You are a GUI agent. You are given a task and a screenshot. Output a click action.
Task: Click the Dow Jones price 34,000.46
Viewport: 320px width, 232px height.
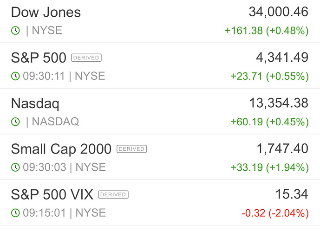(278, 12)
